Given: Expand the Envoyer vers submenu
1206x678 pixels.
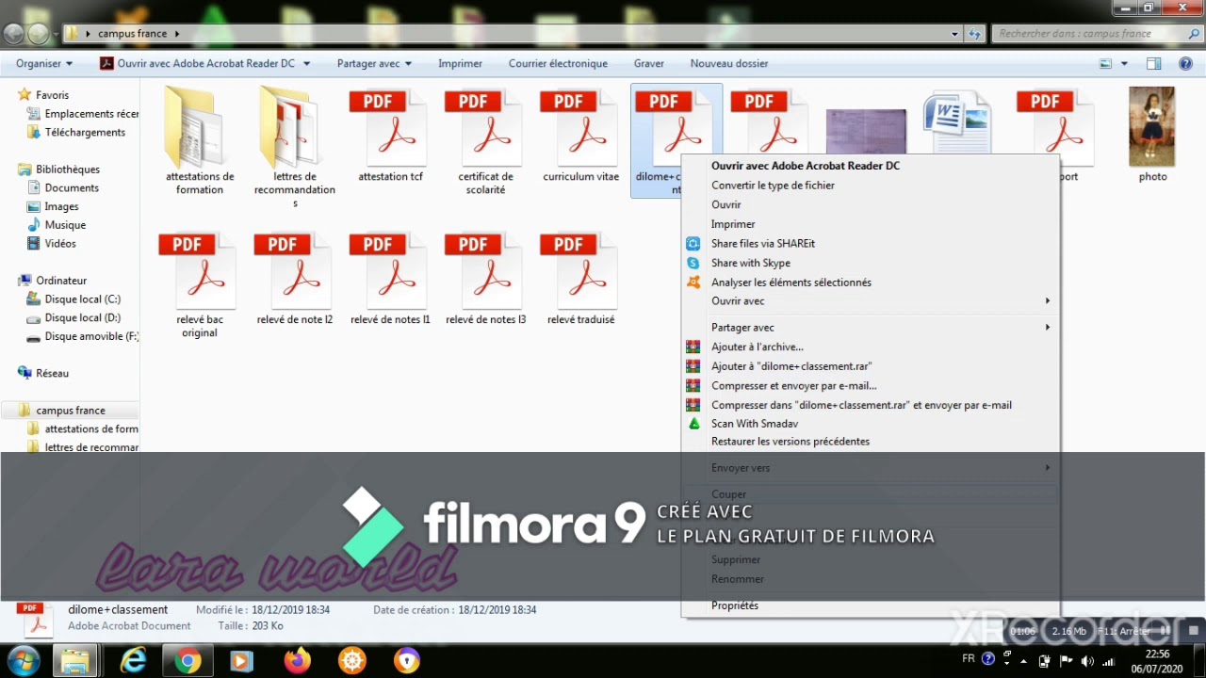Looking at the screenshot, I should click(x=869, y=468).
